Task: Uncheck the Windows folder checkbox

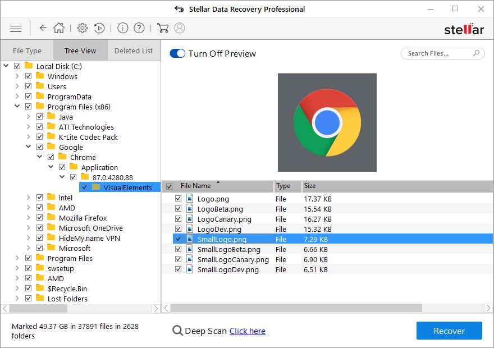Action: [29, 76]
